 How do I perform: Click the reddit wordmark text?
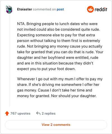[x=101, y=9]
